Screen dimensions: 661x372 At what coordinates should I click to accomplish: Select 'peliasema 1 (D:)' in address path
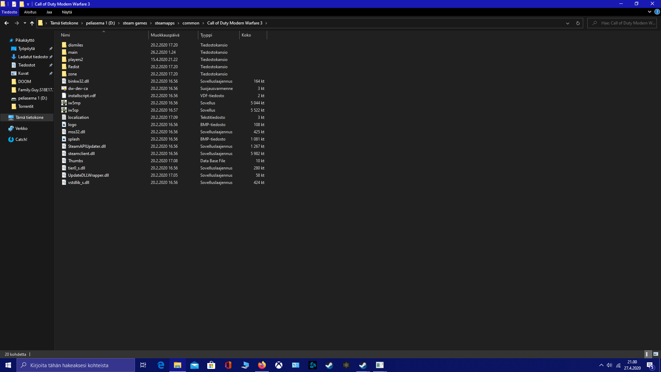101,23
